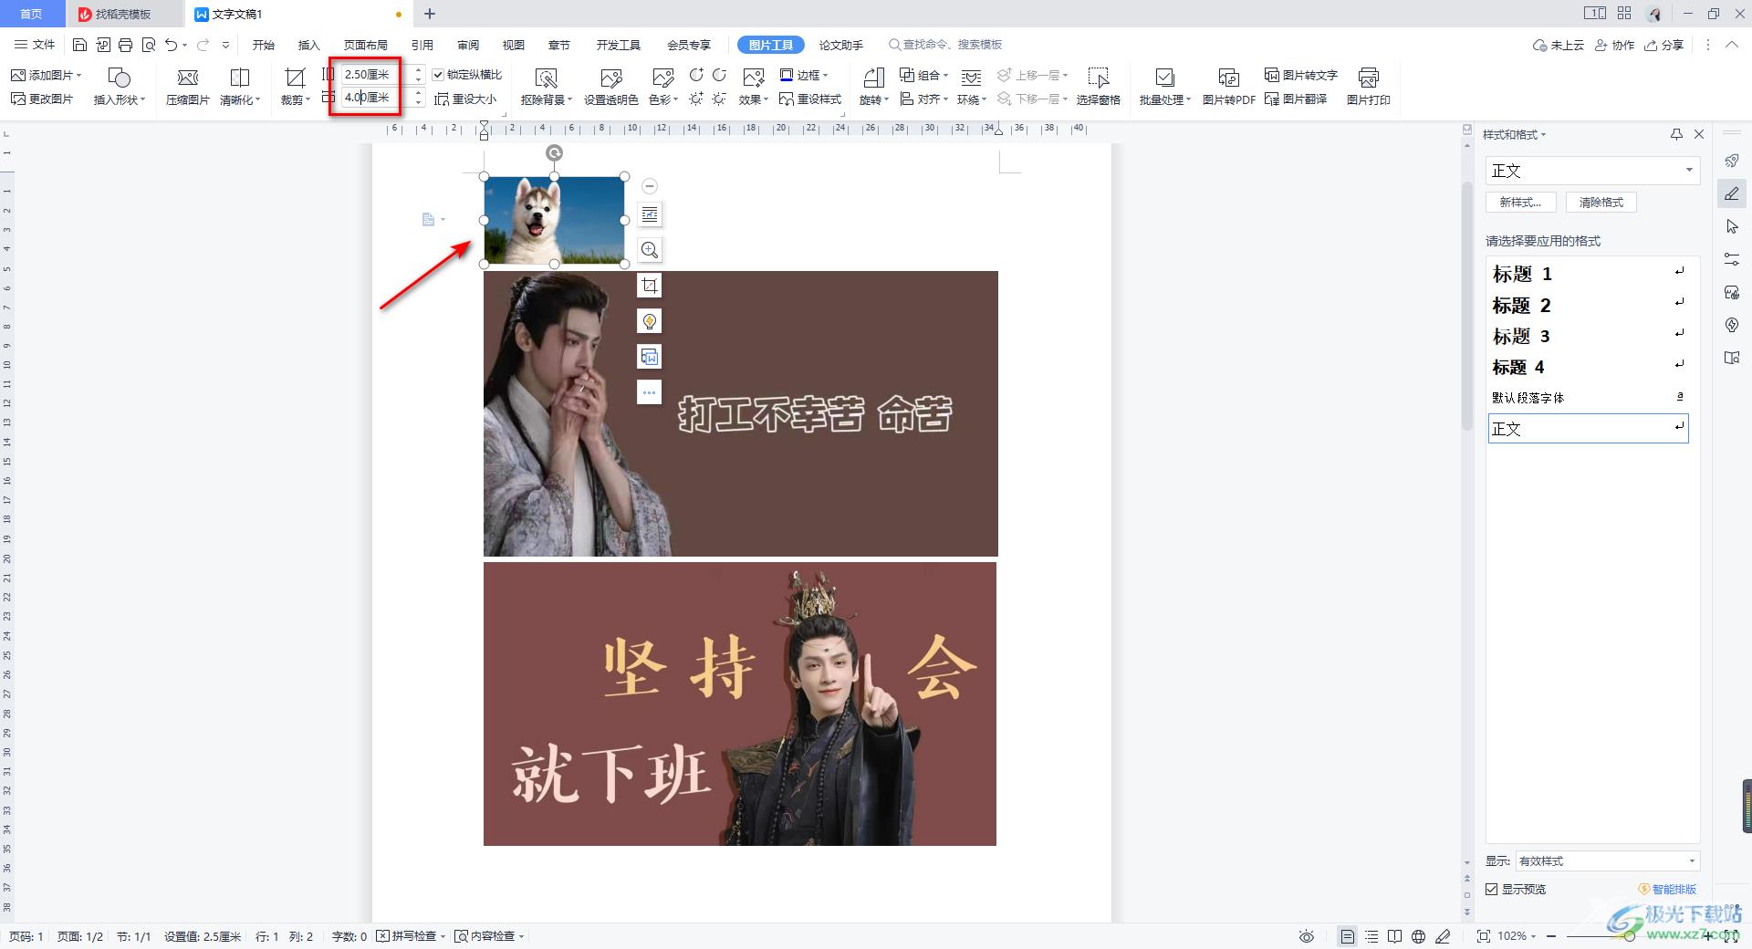Click Clear Format (清除格式) button
The image size is (1752, 949).
click(1601, 202)
